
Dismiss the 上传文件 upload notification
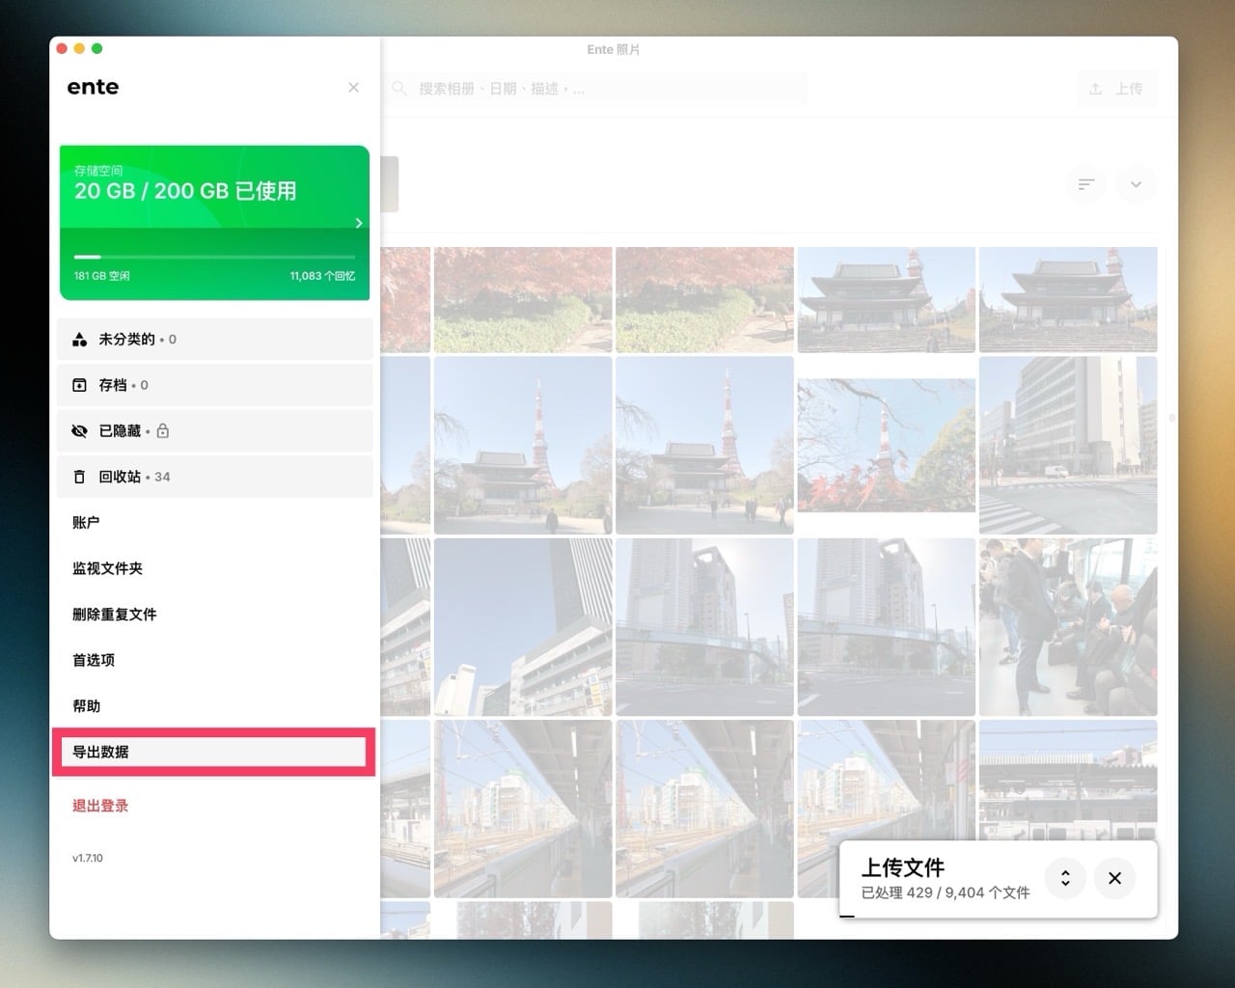pos(1114,878)
